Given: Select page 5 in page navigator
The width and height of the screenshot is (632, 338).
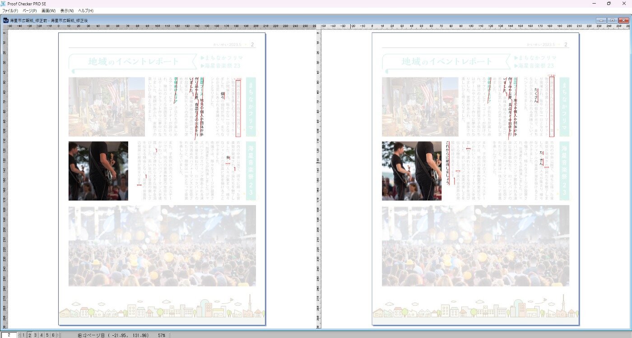Looking at the screenshot, I should point(47,335).
